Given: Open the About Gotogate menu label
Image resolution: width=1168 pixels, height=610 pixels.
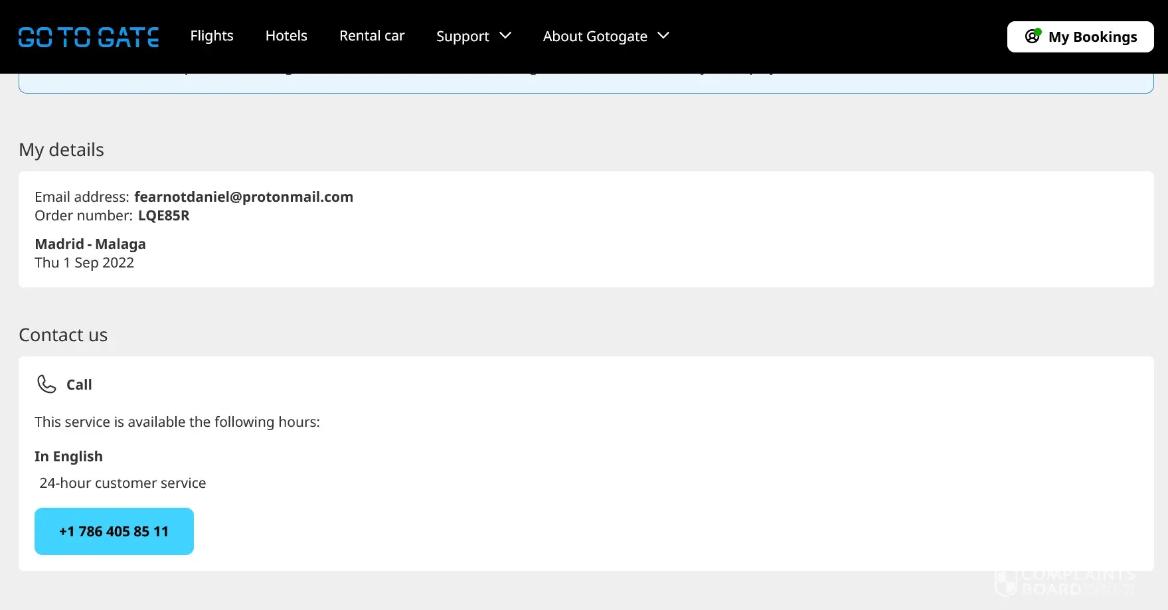Looking at the screenshot, I should (x=595, y=37).
